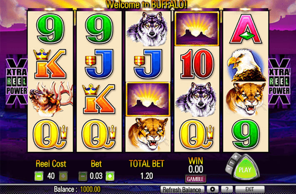296x194 pixels.
Task: Click the bald eagle symbol
Action: 246,65
